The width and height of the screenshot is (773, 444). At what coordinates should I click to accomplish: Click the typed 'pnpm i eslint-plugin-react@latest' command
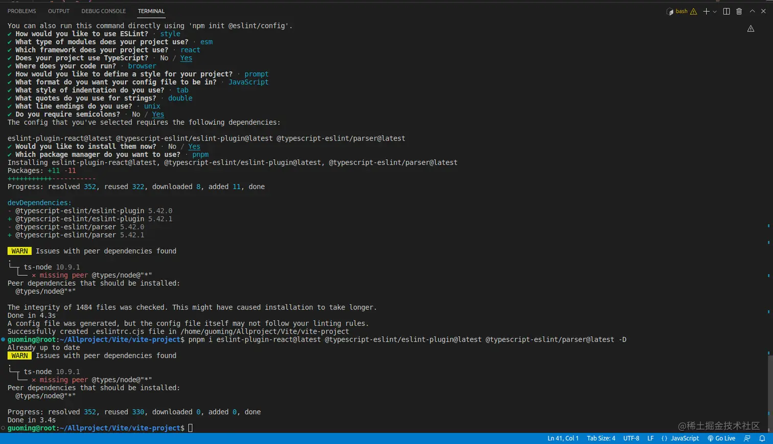[x=407, y=340]
